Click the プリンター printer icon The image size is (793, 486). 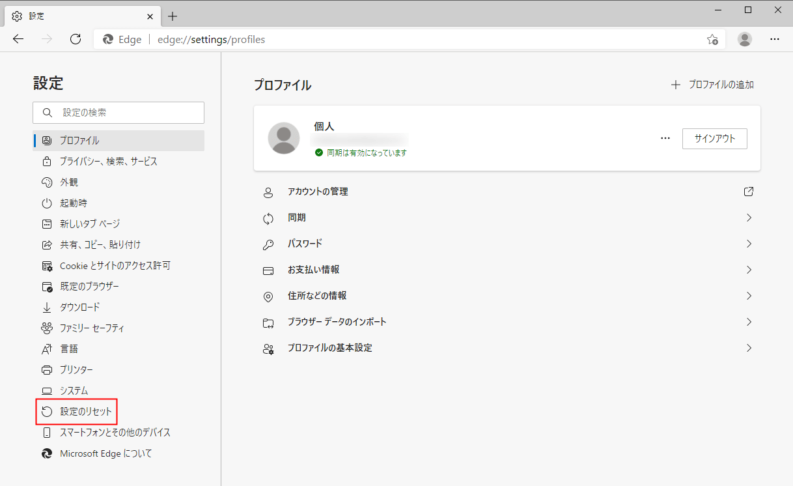(x=47, y=370)
